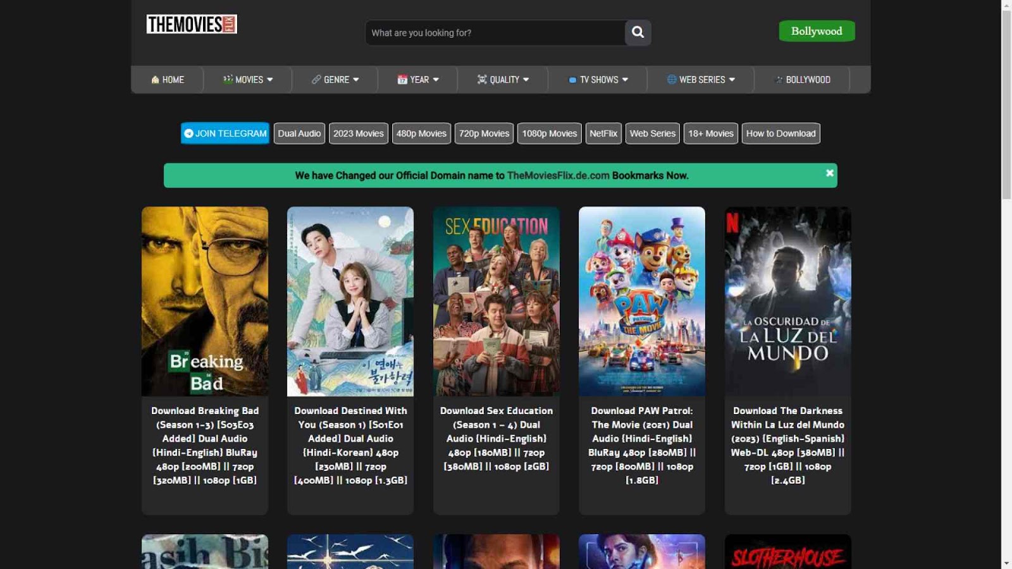Click the scrollbar up arrow
Viewport: 1012px width, 569px height.
[1006, 5]
